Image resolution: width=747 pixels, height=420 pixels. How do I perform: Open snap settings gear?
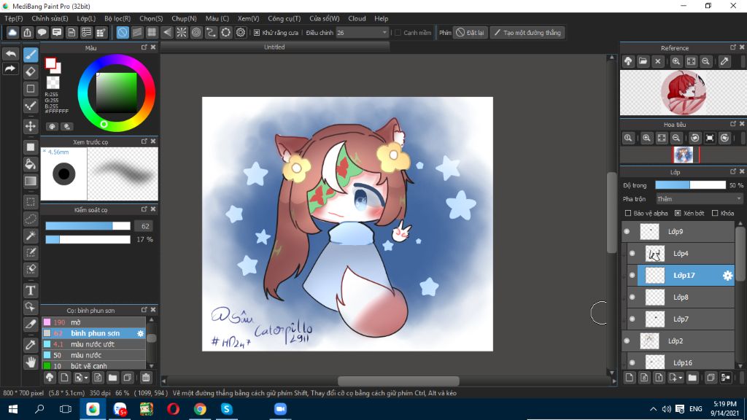point(241,32)
